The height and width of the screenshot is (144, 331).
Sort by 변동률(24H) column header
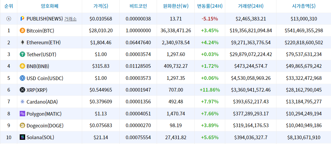click(210, 6)
